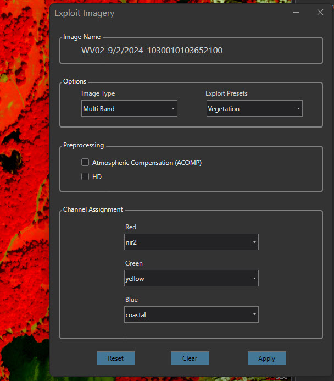Select the image name WV02-9/2/2024-1030010103652100
The height and width of the screenshot is (381, 334).
(152, 51)
